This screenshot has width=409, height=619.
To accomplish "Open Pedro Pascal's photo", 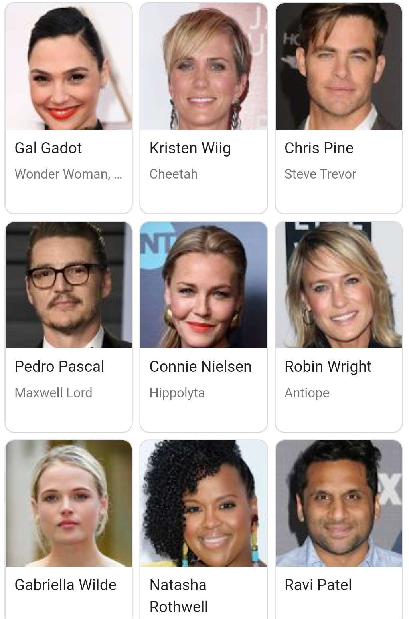I will click(x=69, y=285).
